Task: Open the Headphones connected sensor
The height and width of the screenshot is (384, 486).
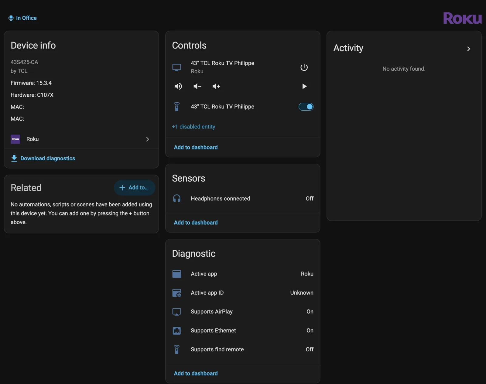Action: (243, 199)
